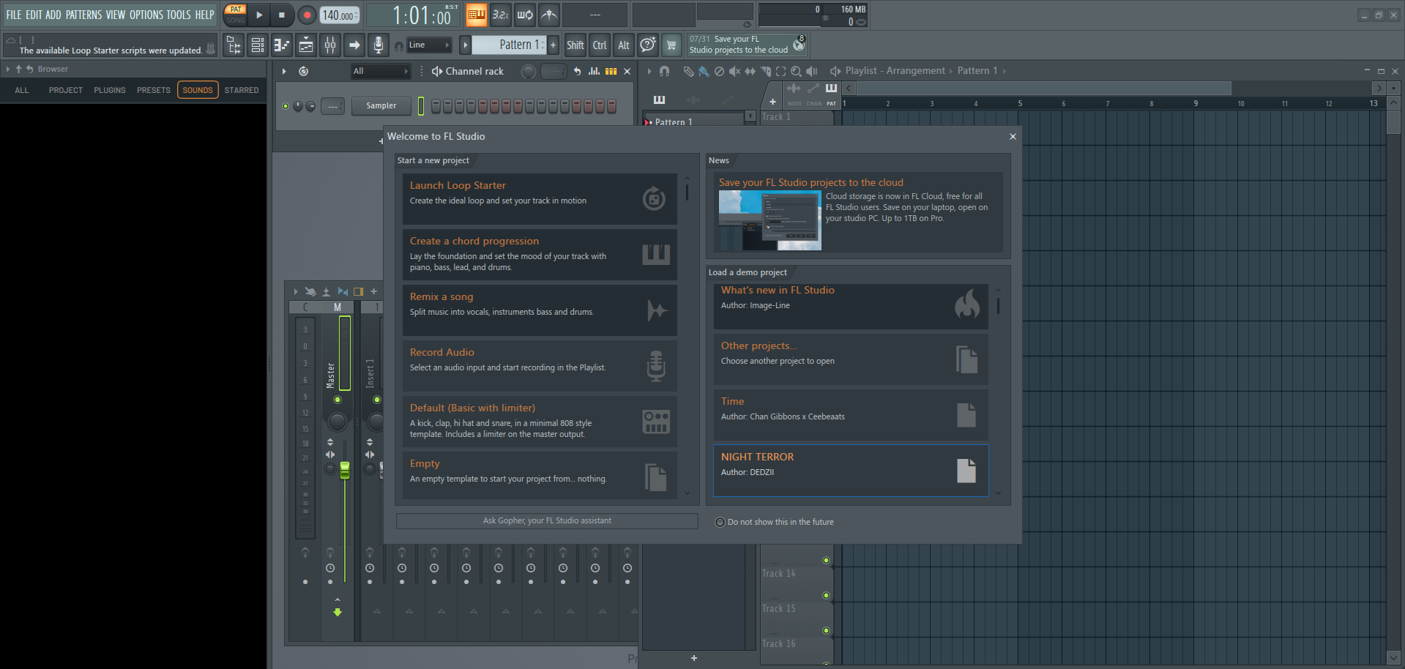Toggle the typing keyboard to piano button
The height and width of the screenshot is (669, 1405).
point(477,15)
